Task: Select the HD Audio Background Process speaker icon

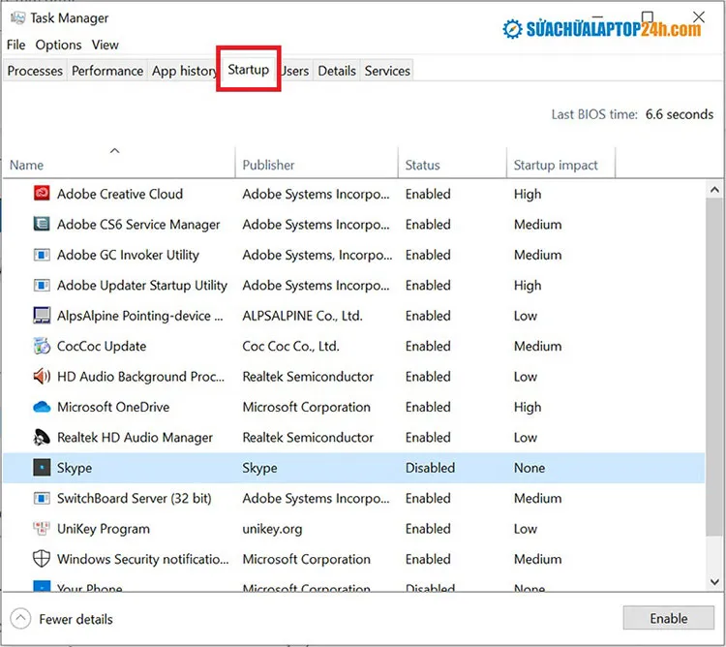Action: [x=42, y=377]
